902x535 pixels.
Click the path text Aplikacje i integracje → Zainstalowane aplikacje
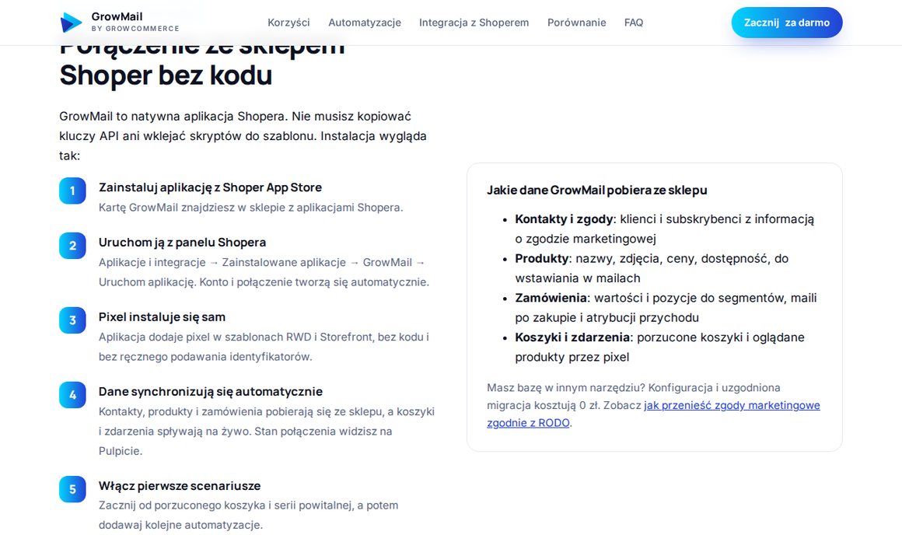(x=222, y=262)
